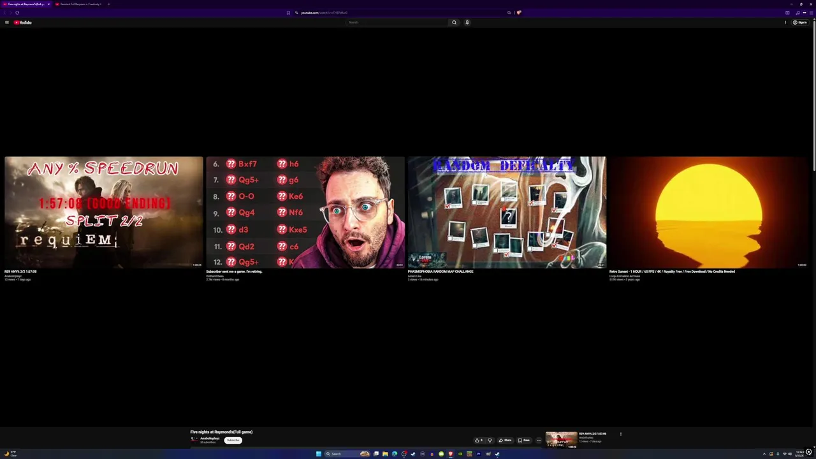Viewport: 816px width, 459px height.
Task: Open the browser menu hamburger icon at top right
Action: 811,13
